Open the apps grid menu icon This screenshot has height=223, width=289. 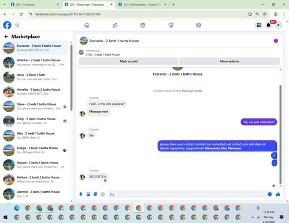point(259,25)
